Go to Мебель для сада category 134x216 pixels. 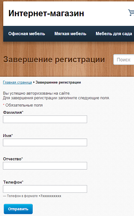(114, 34)
